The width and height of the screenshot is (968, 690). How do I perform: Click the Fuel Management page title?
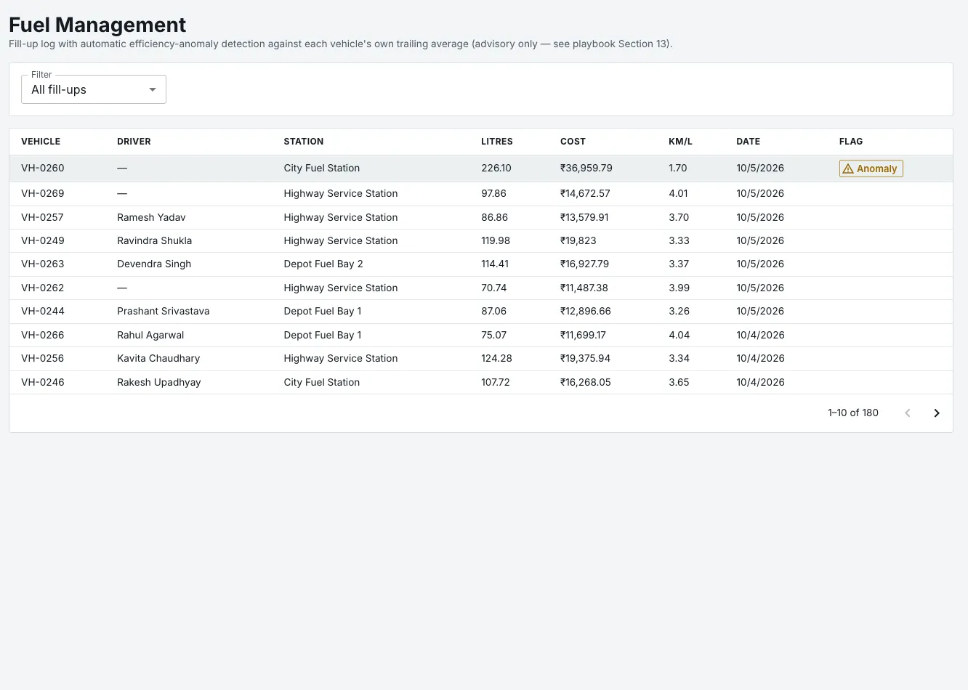(x=97, y=25)
